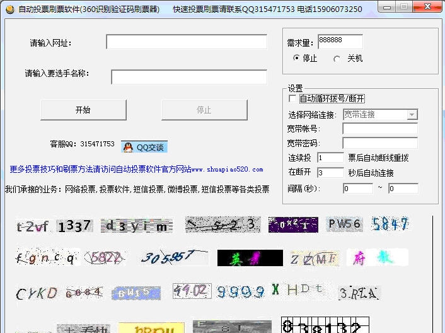The height and width of the screenshot is (333, 445).
Task: Open the QQ交谈 chat button
Action: point(144,148)
